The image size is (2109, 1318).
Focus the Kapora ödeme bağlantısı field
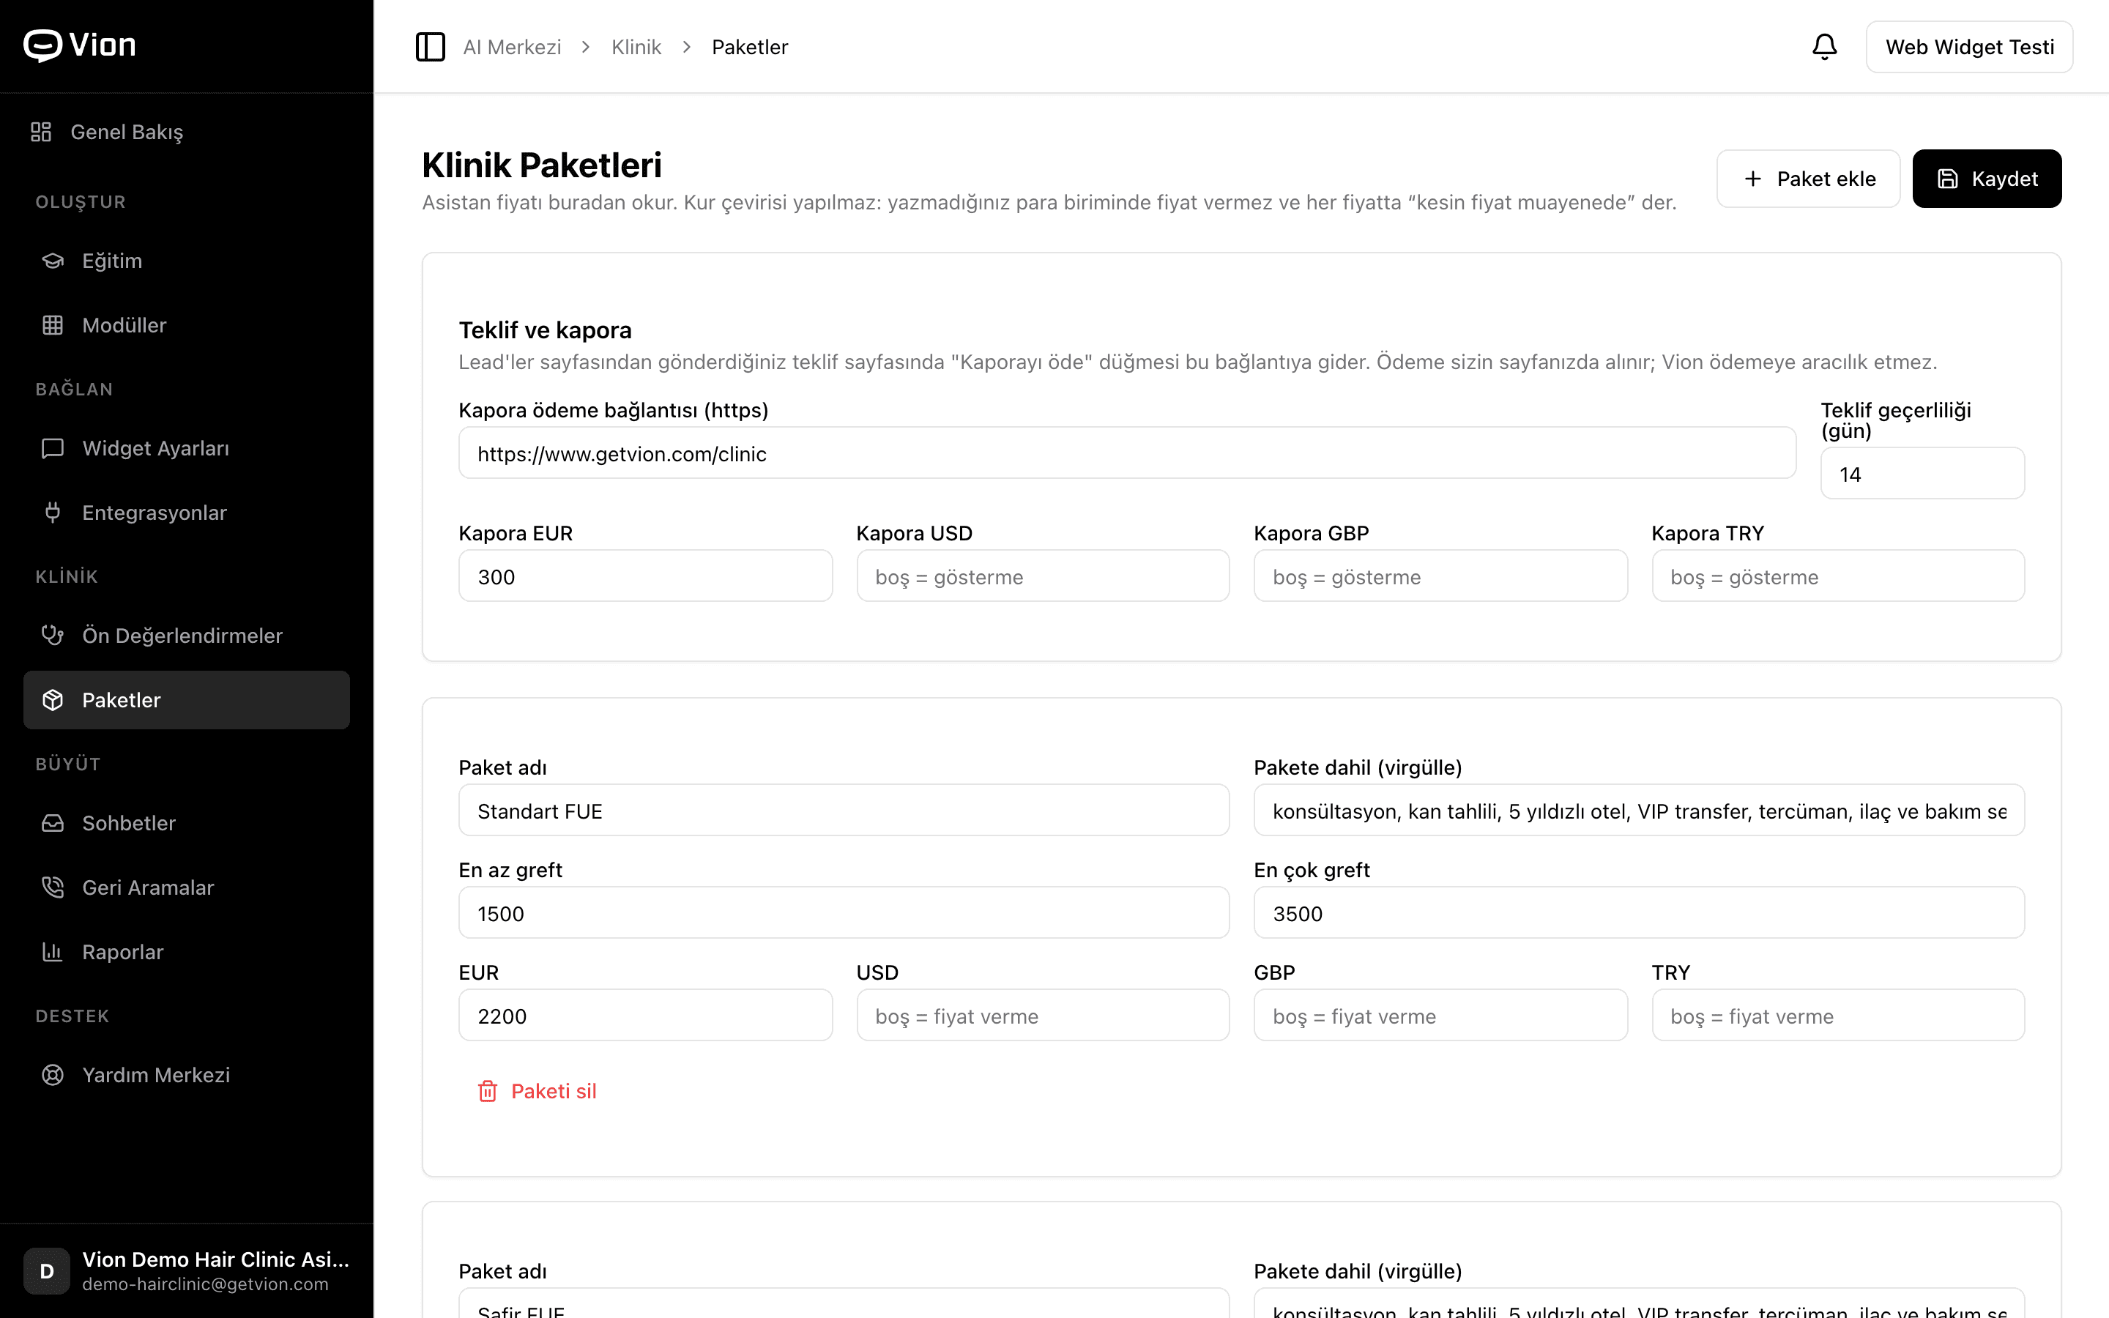click(x=1127, y=453)
